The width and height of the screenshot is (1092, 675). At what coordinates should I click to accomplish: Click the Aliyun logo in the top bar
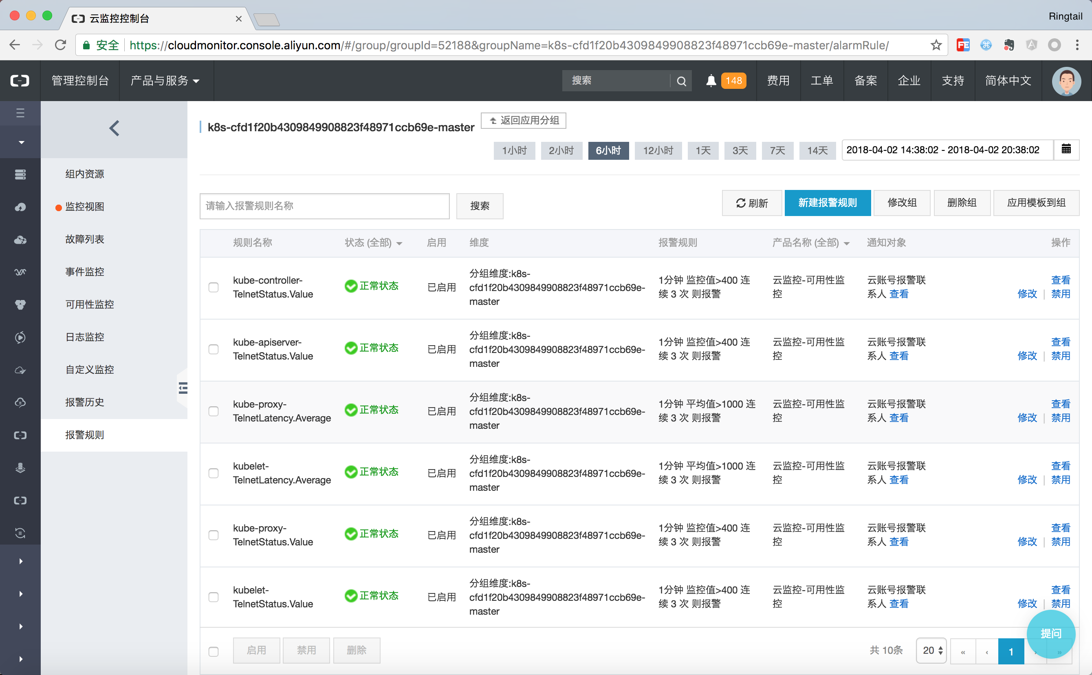point(20,80)
